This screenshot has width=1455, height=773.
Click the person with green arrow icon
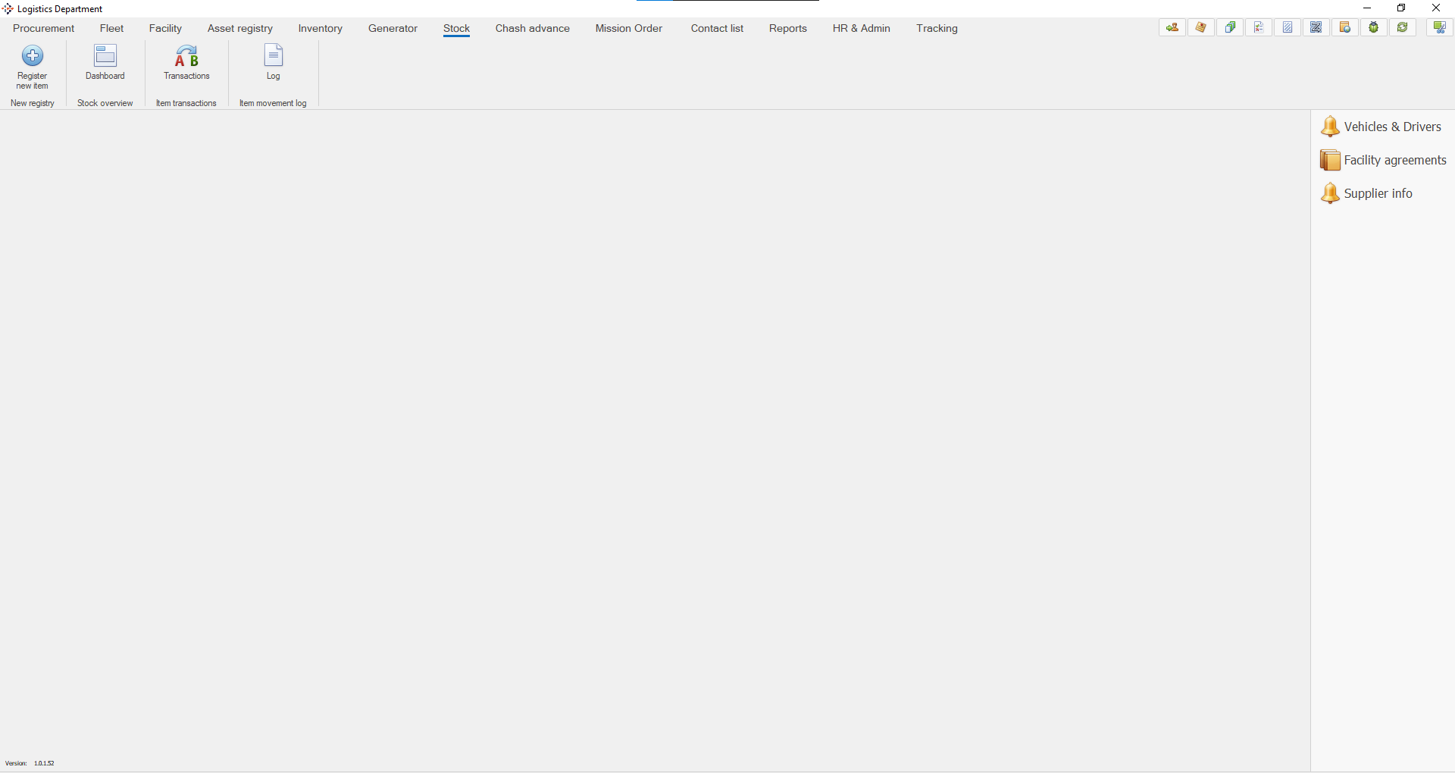[1172, 28]
